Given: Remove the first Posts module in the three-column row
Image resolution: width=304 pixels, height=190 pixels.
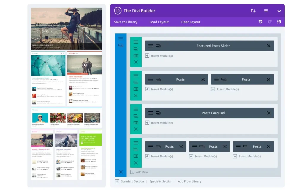Looking at the screenshot, I should tap(181, 146).
